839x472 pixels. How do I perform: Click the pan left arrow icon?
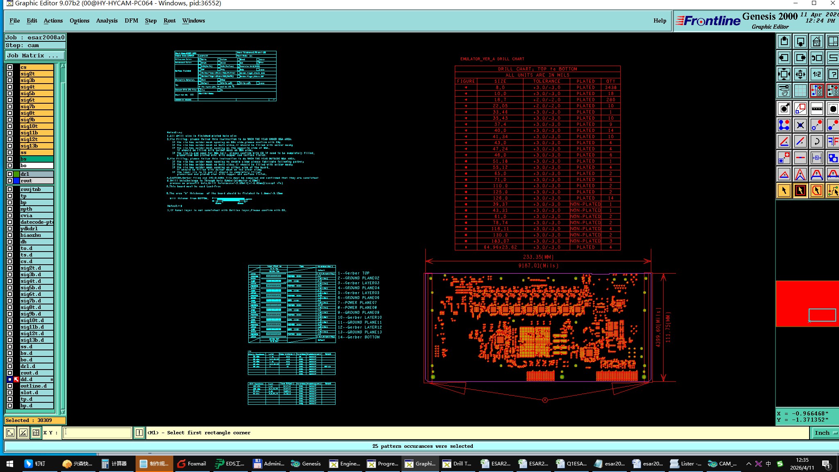click(x=784, y=58)
